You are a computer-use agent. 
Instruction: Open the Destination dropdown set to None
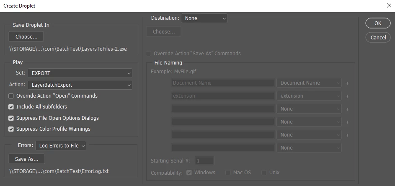(204, 18)
